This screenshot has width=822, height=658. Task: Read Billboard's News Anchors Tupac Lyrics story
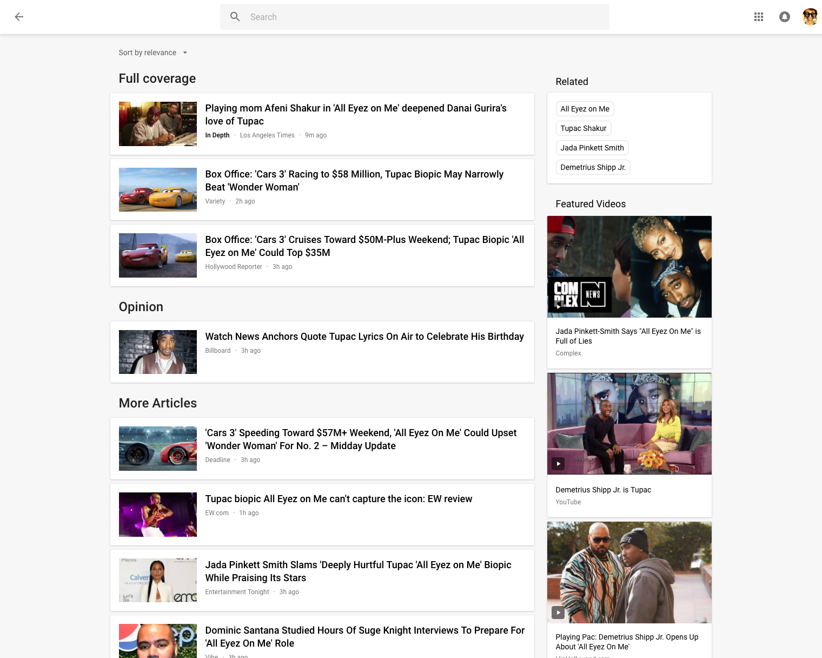pyautogui.click(x=364, y=337)
